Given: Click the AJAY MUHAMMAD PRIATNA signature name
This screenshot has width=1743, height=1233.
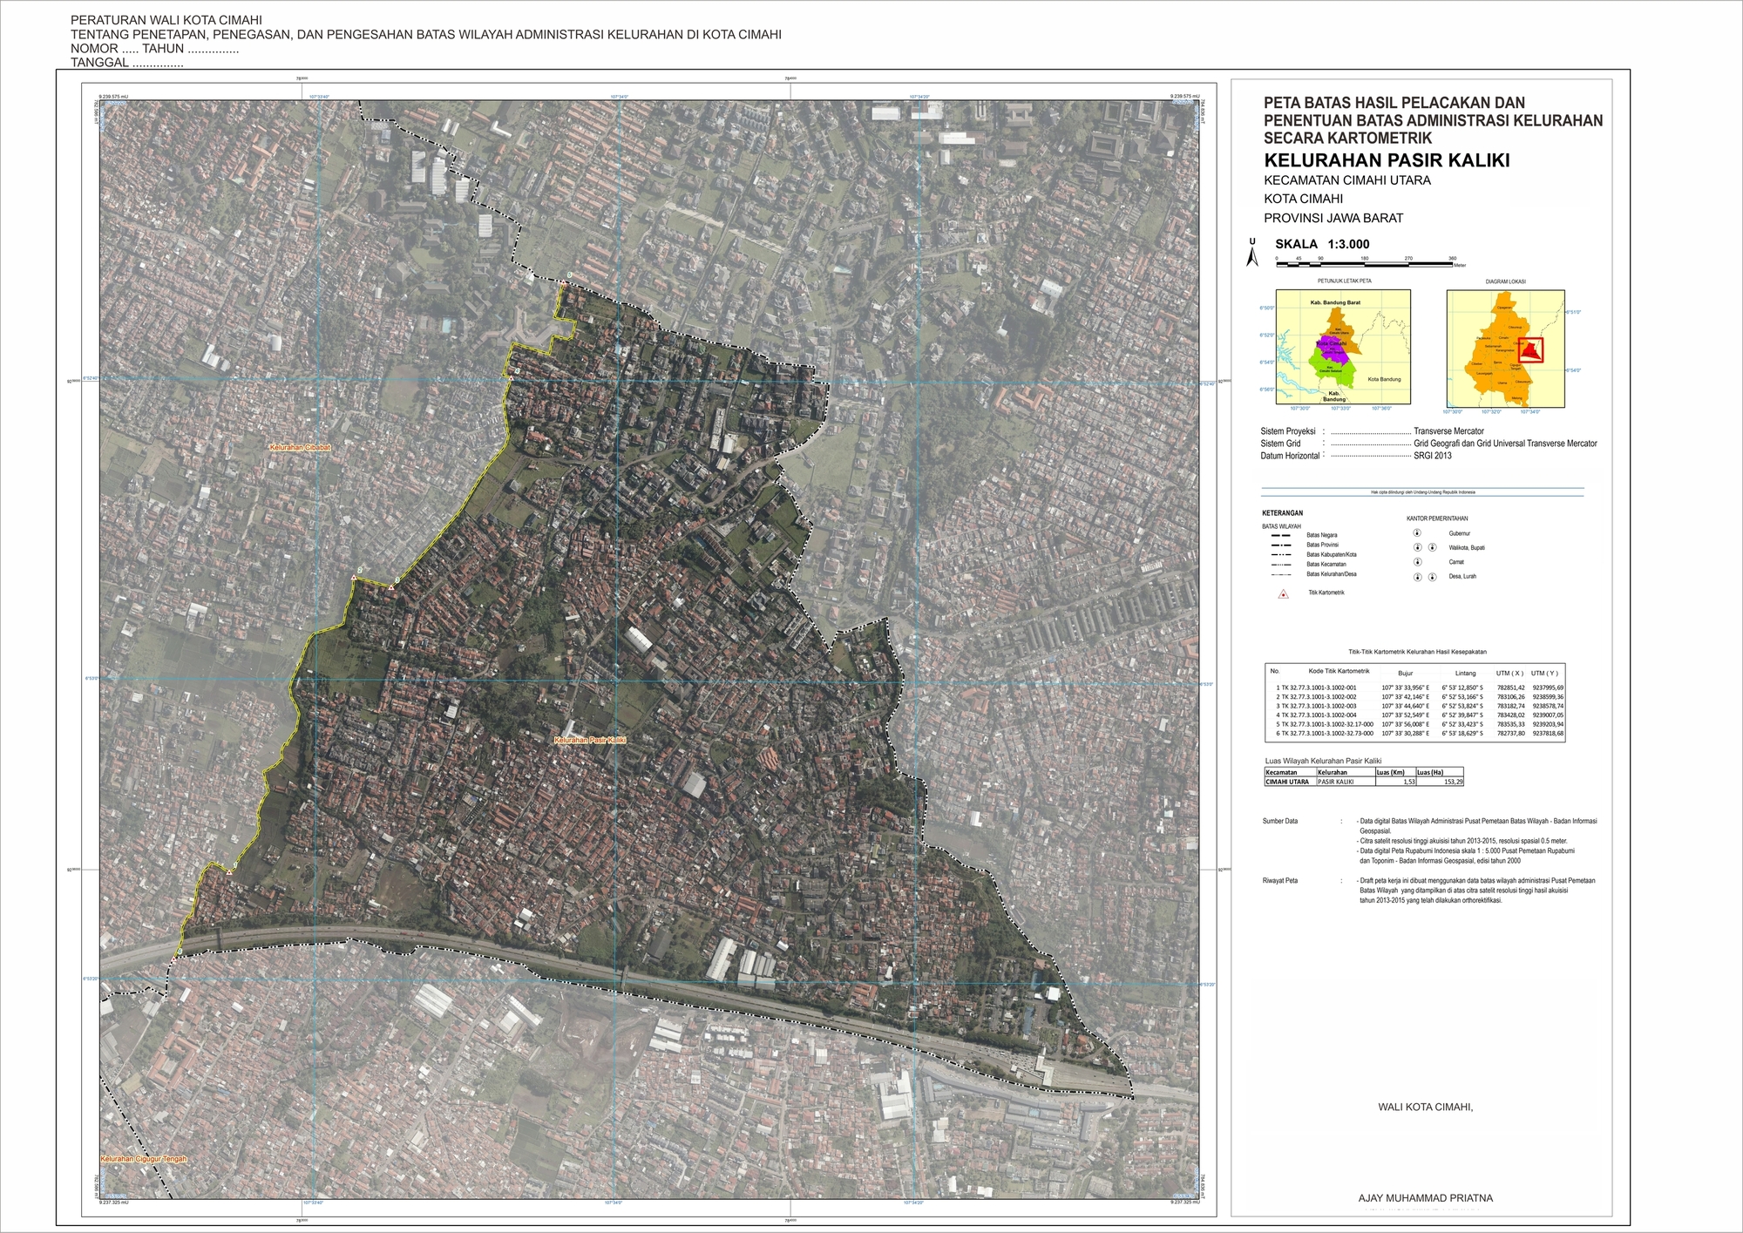Looking at the screenshot, I should click(1425, 1198).
